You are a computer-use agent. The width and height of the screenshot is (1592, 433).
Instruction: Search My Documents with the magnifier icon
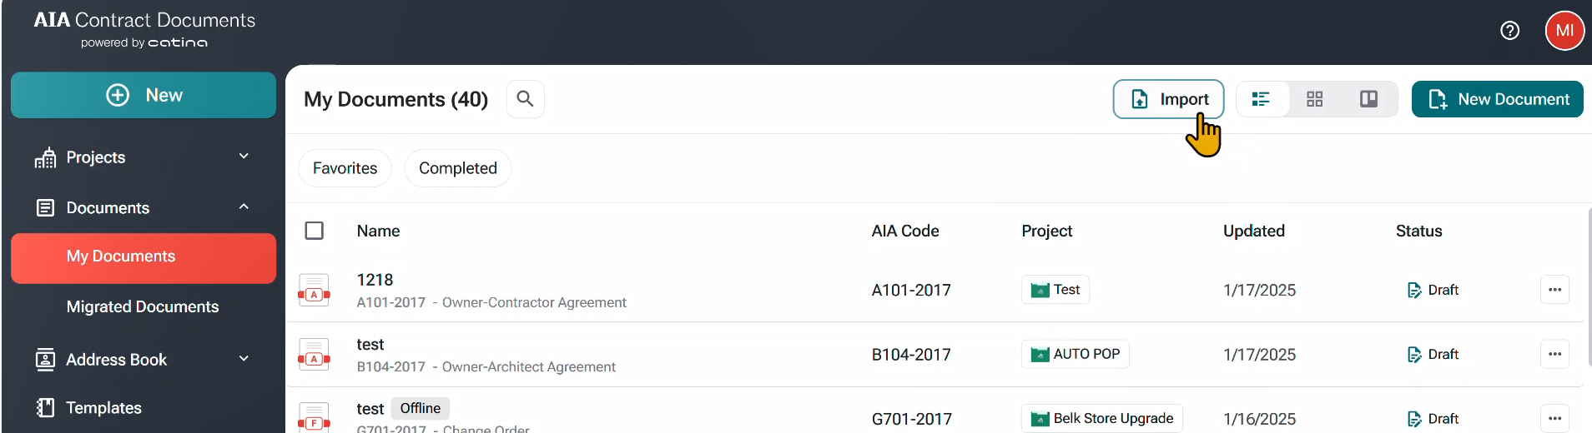525,99
